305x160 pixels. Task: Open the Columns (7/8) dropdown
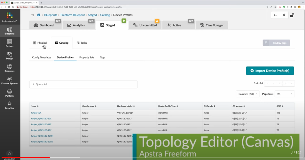pos(248,94)
